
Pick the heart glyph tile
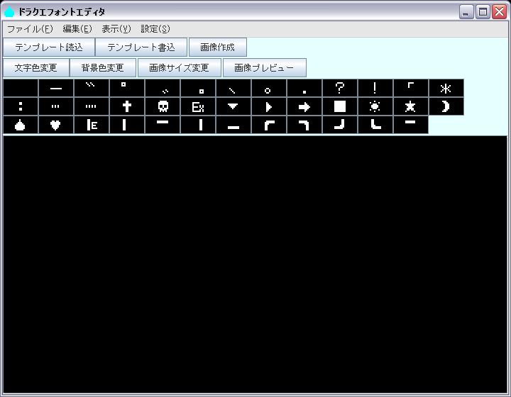pos(56,125)
